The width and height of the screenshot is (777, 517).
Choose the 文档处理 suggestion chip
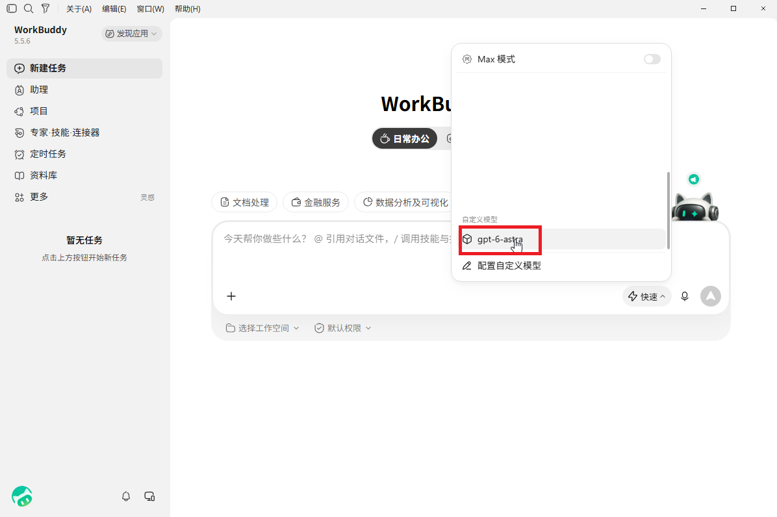(x=244, y=202)
